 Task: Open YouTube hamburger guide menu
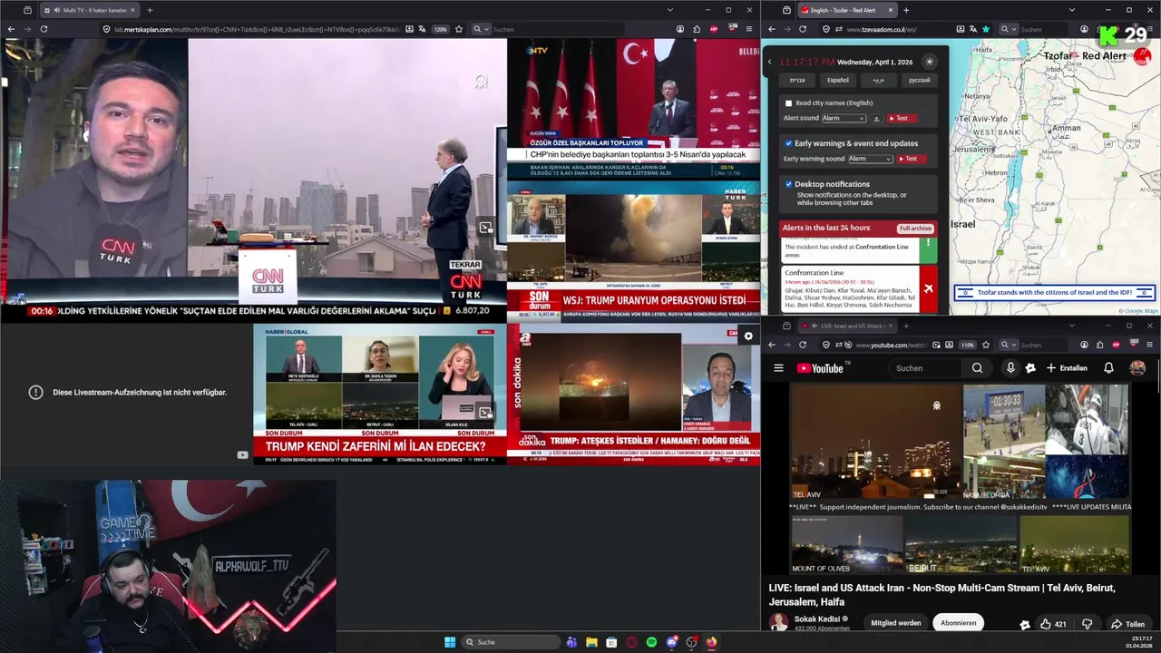(x=778, y=368)
